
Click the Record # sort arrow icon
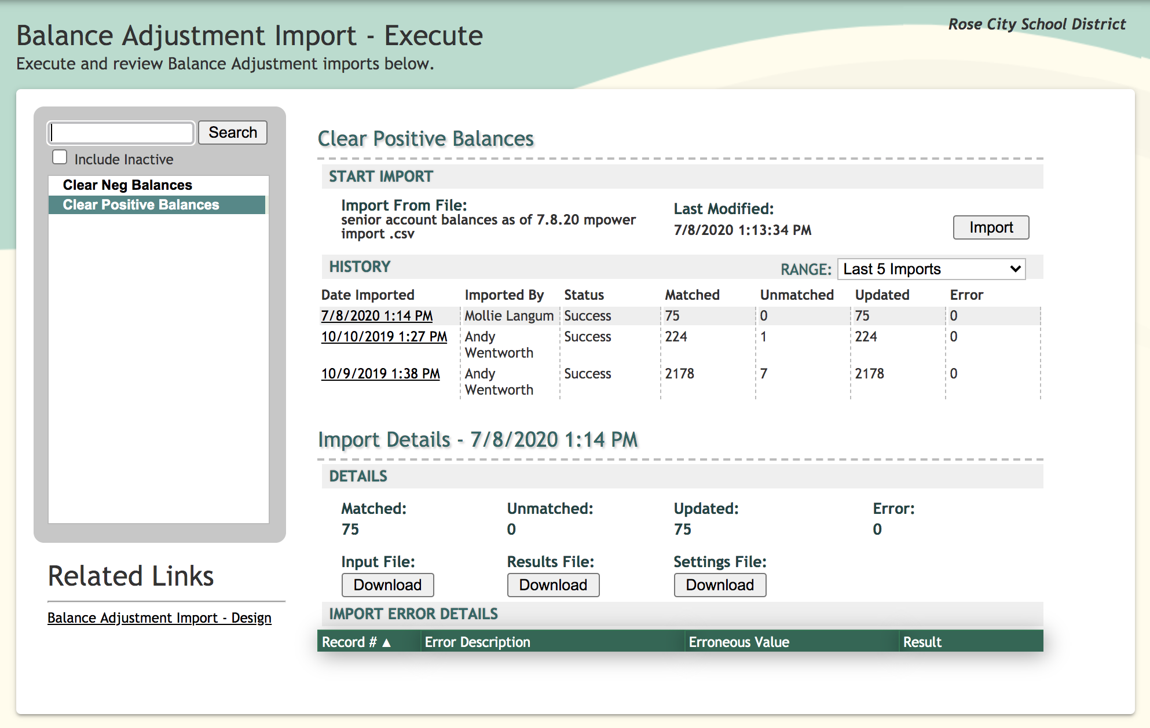point(387,642)
